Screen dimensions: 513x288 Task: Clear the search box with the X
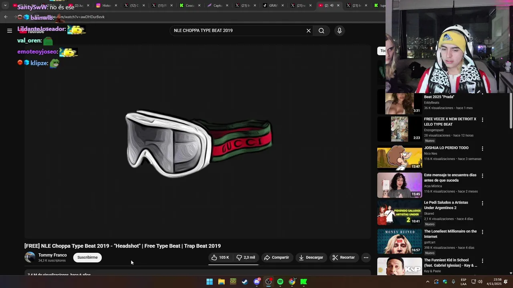(309, 30)
